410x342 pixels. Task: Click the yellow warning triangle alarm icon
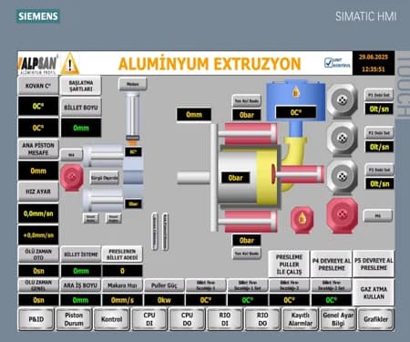tap(70, 64)
